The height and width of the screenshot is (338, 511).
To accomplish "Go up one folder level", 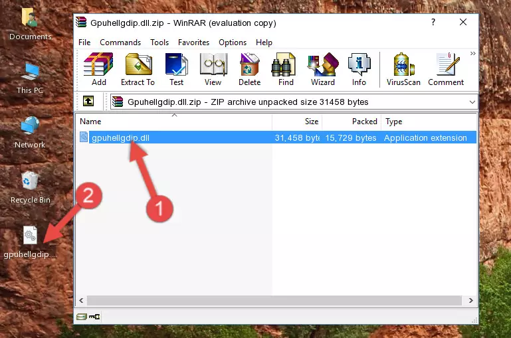I will [88, 102].
